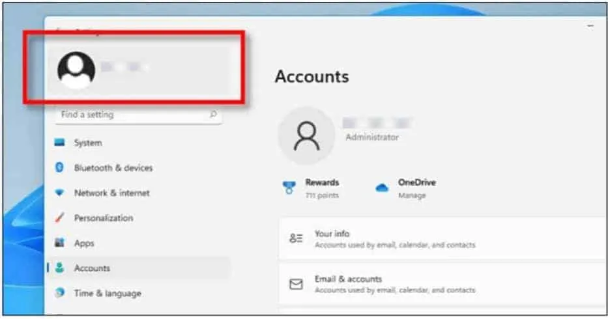Click the OneDrive cloud icon
The image size is (608, 319).
pyautogui.click(x=382, y=188)
